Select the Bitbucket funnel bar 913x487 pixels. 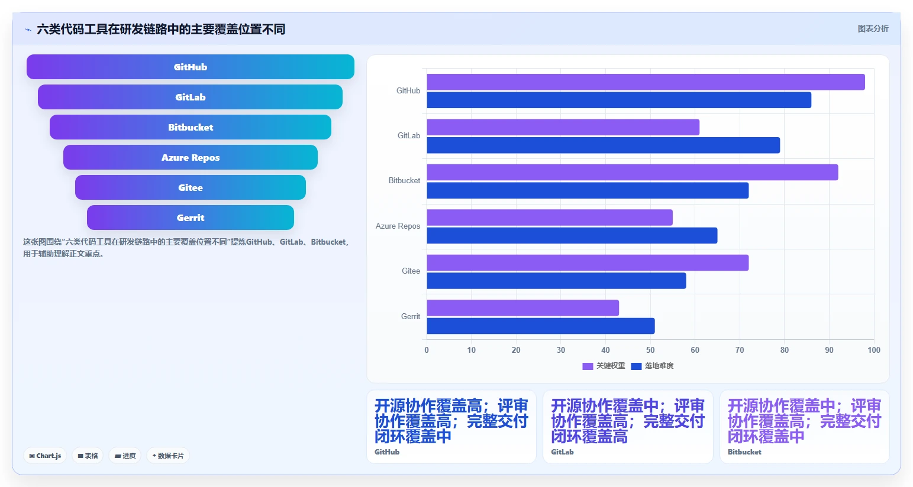point(191,127)
